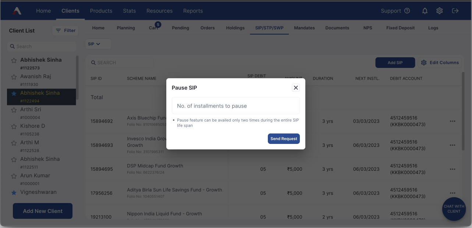The width and height of the screenshot is (472, 228).
Task: Unstar the highlighted Abhishek Sinha #1122494
Action: coord(14,94)
